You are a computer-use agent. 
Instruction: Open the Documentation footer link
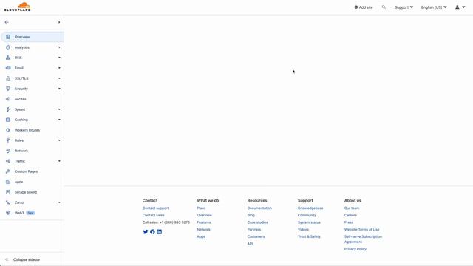[259, 208]
